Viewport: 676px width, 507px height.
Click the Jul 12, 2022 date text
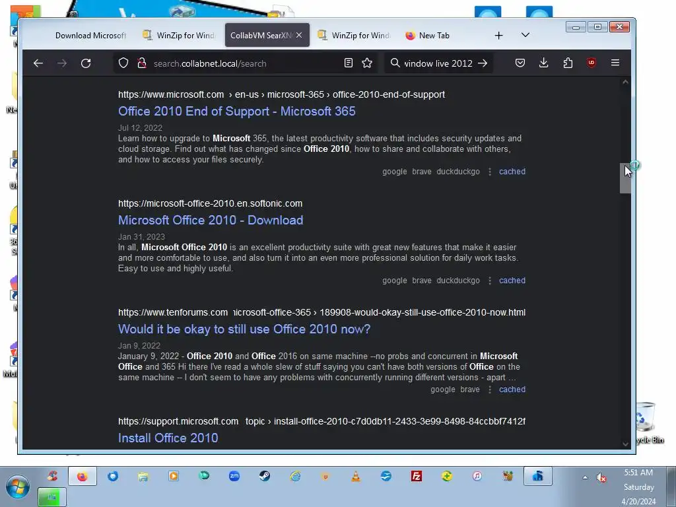pyautogui.click(x=140, y=128)
